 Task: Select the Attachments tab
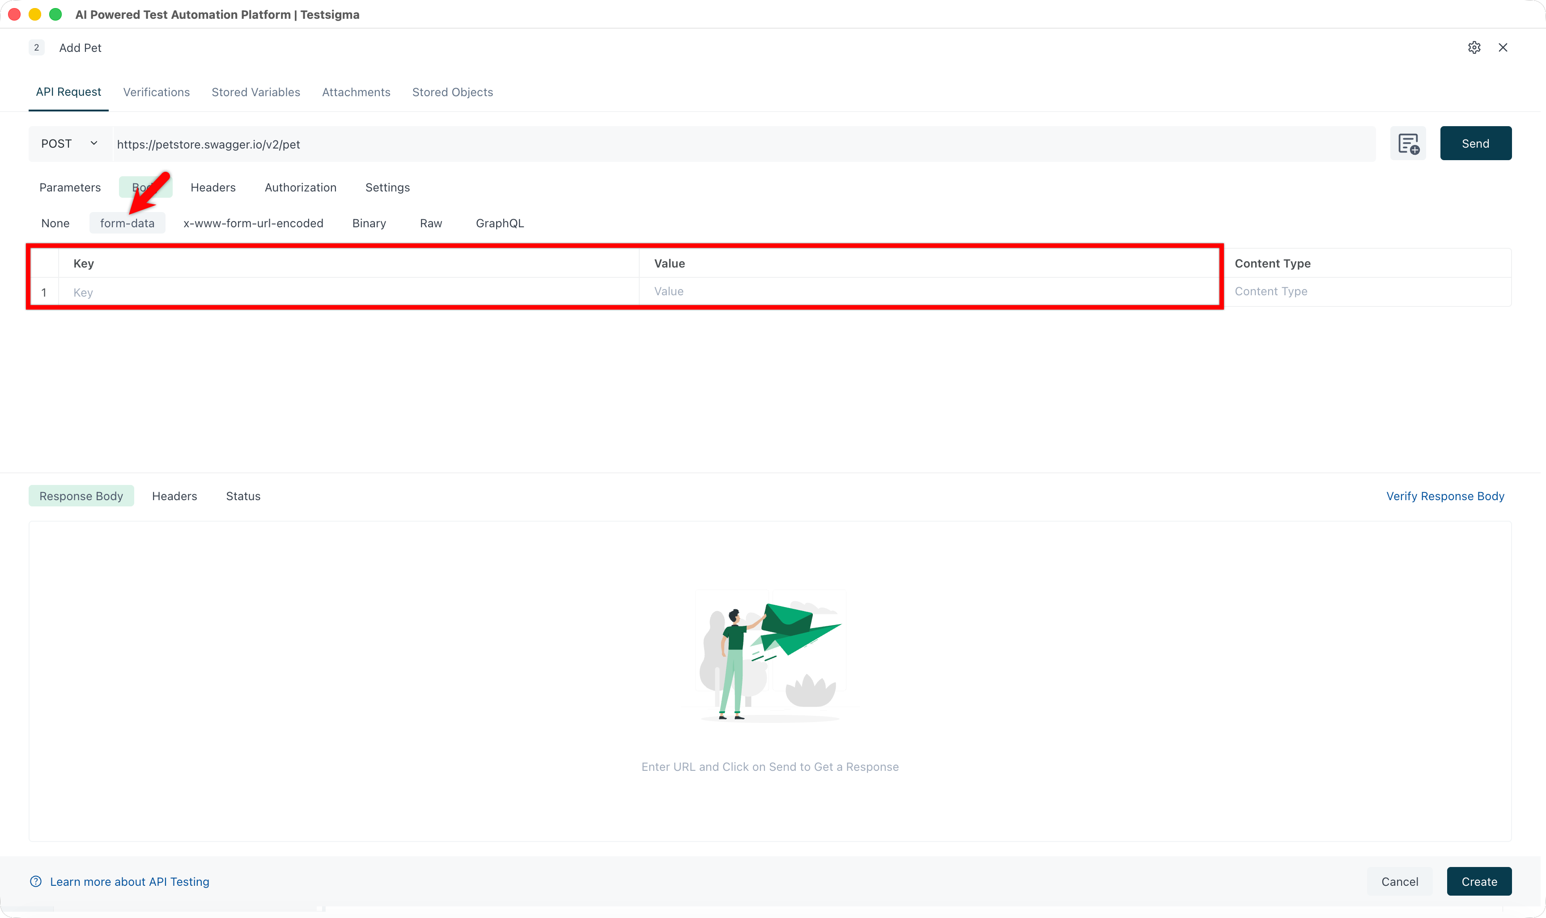[x=356, y=92]
